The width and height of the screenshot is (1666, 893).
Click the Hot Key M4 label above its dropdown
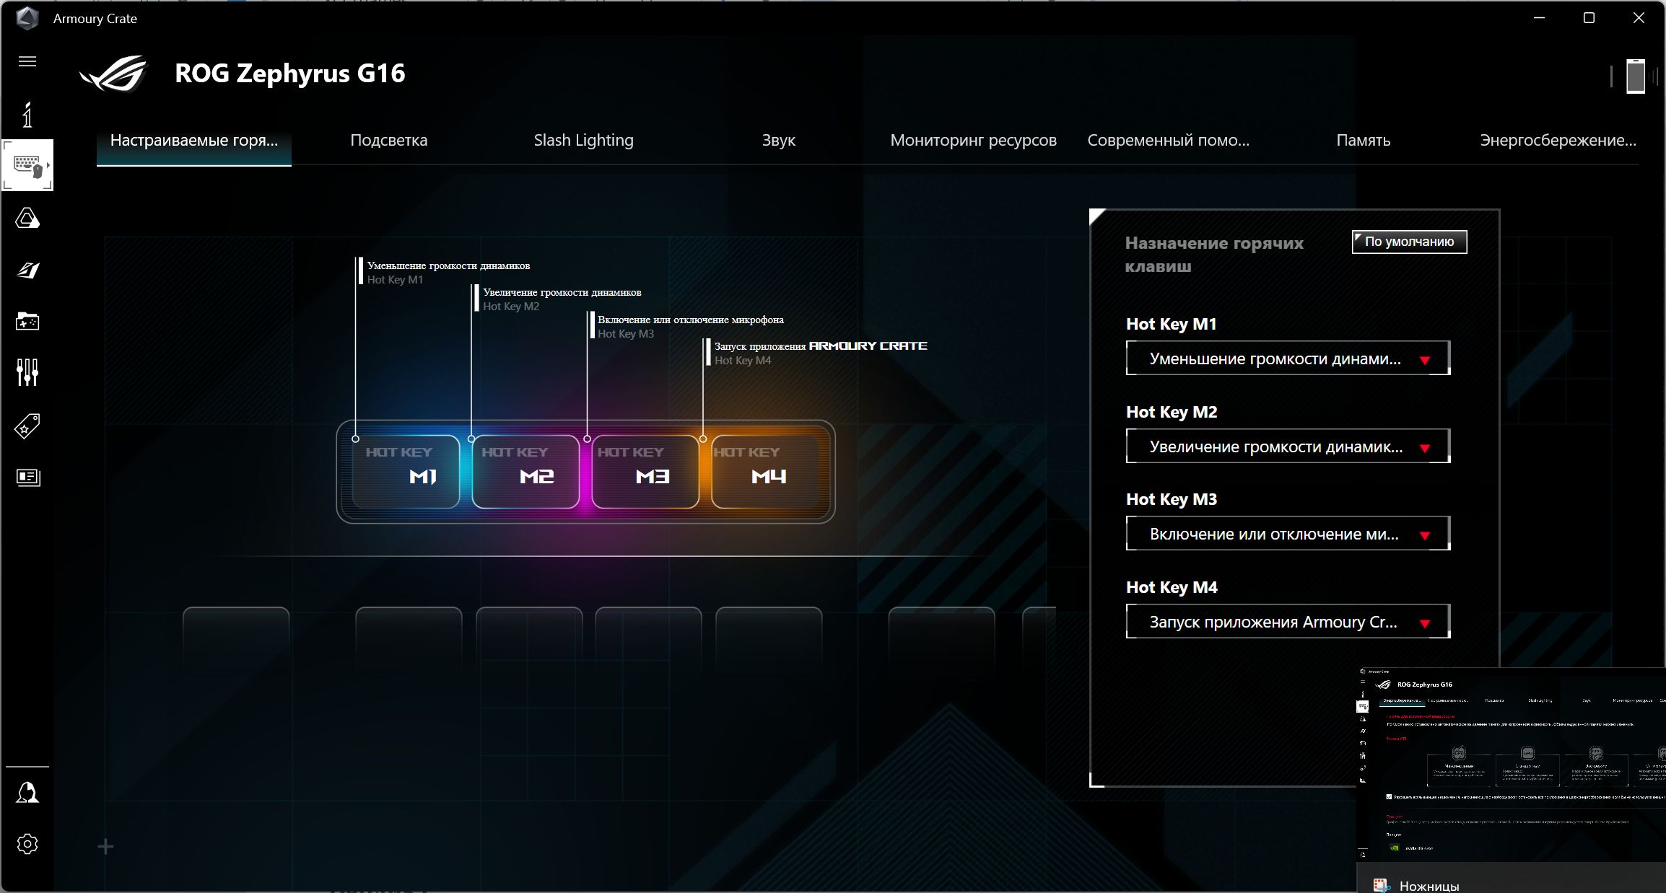1172,588
